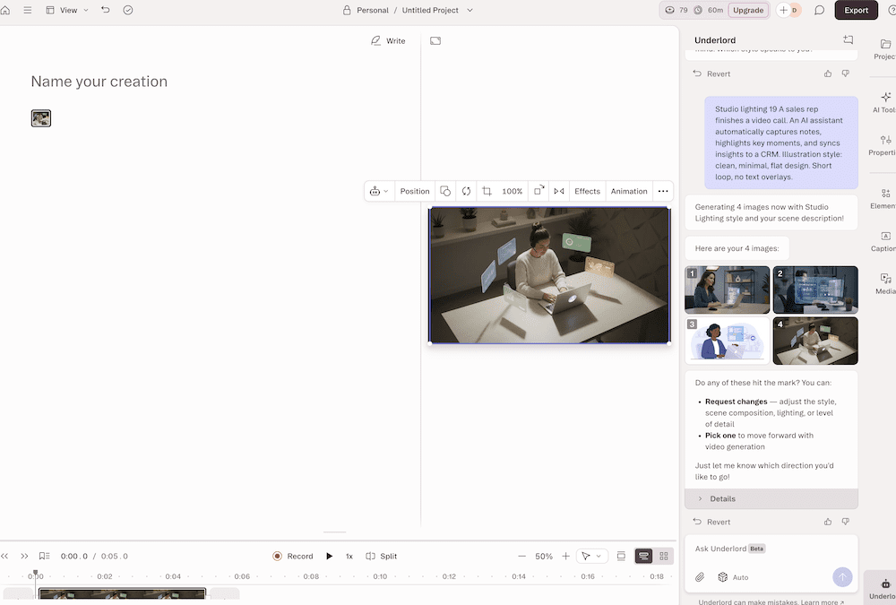
Task: Open the Personal drive link
Action: 372,10
